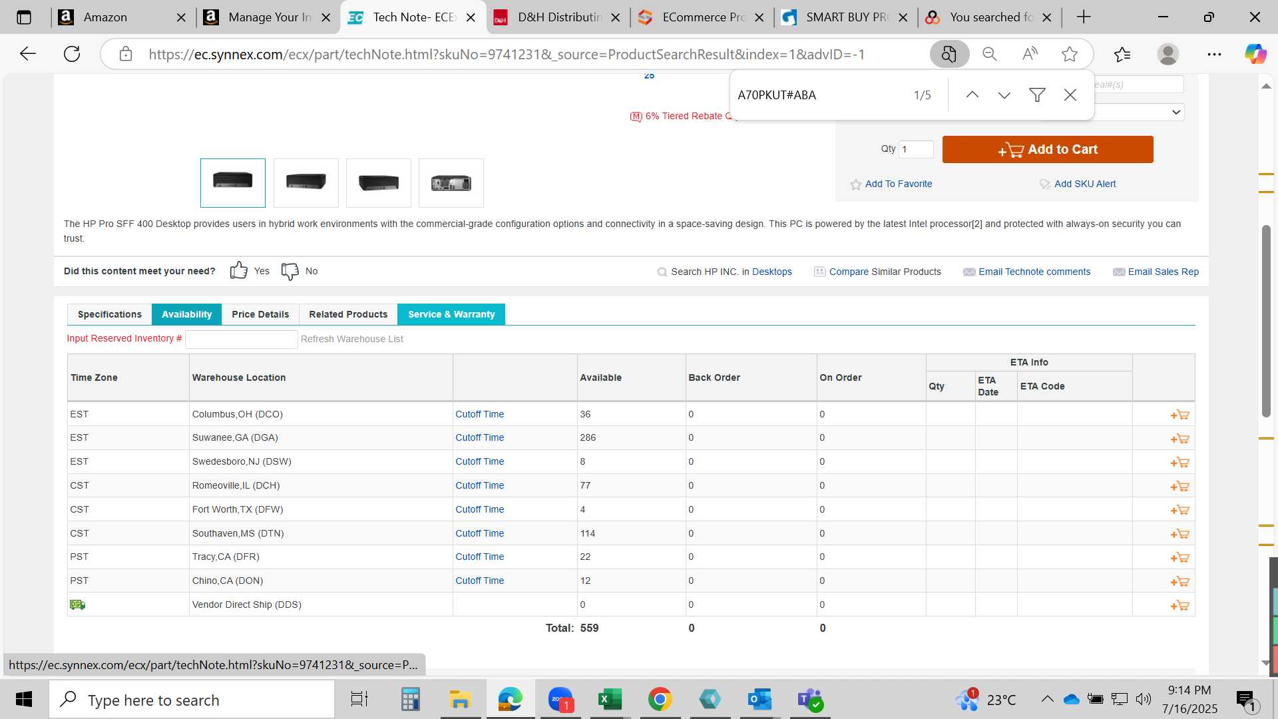Viewport: 1278px width, 719px height.
Task: Add Fort Worth,TX warehouse row to cart
Action: (1179, 510)
